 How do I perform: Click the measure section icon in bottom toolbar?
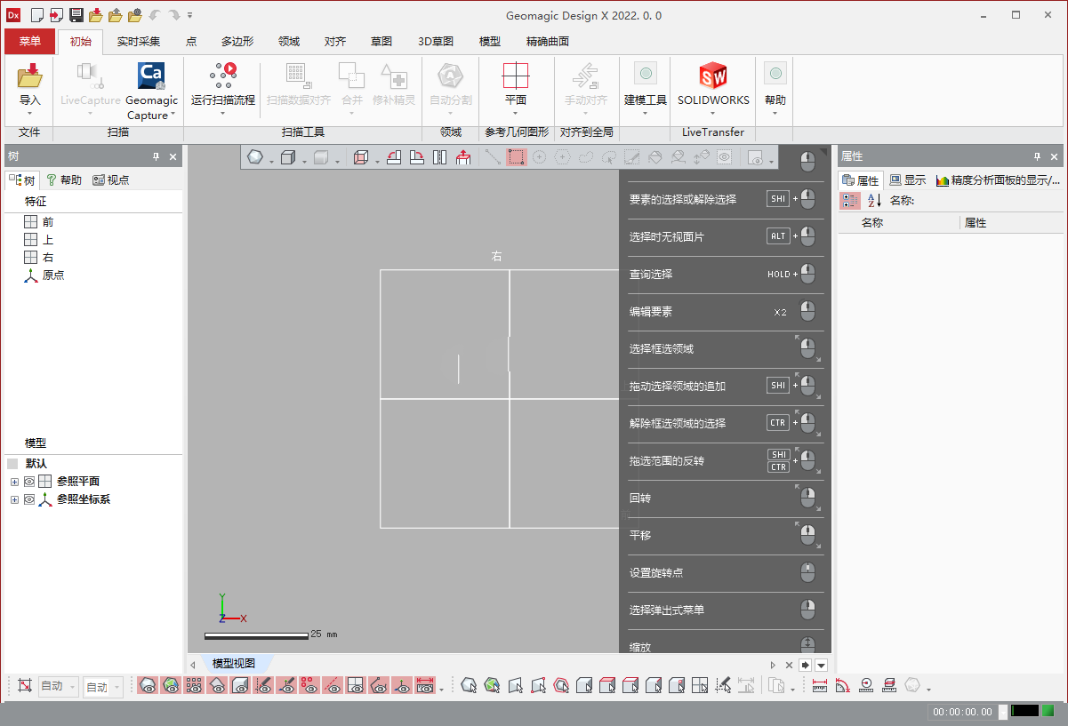[x=888, y=686]
